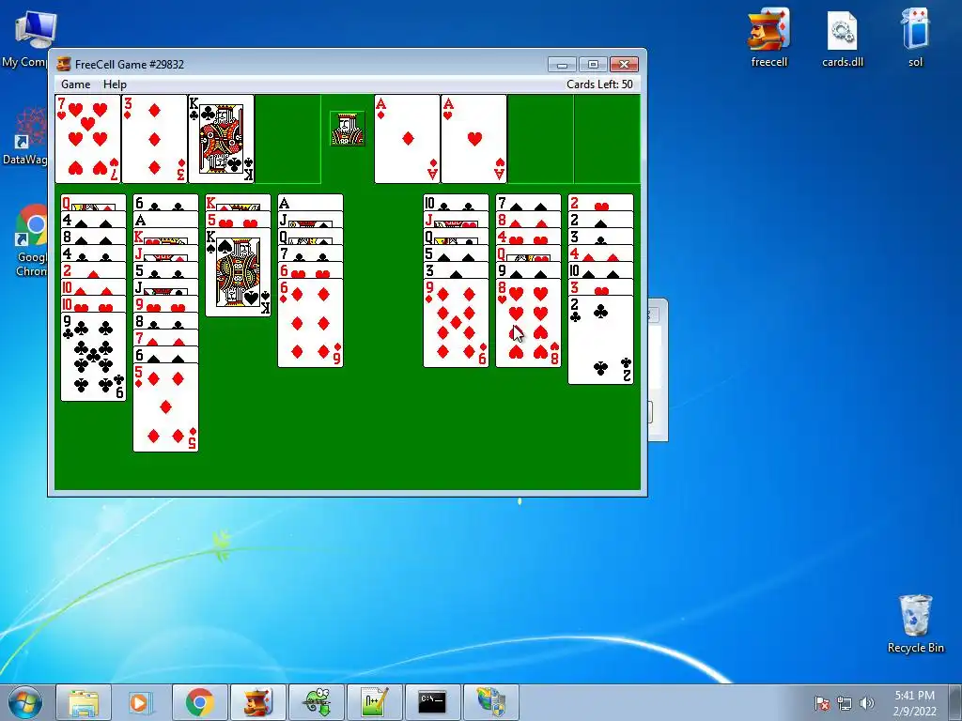Click the globe-and-shield taskbar icon
This screenshot has height=721, width=962.
490,702
